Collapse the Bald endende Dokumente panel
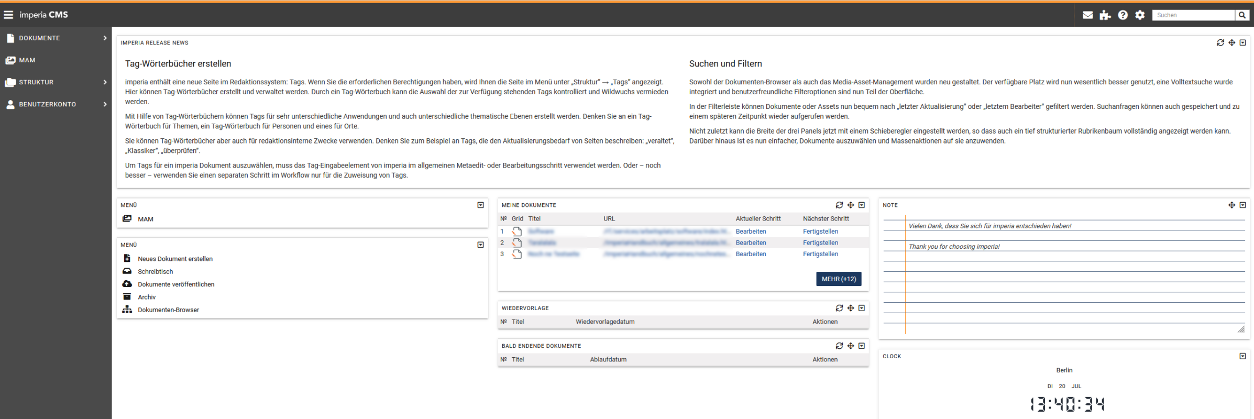This screenshot has height=419, width=1254. click(862, 346)
